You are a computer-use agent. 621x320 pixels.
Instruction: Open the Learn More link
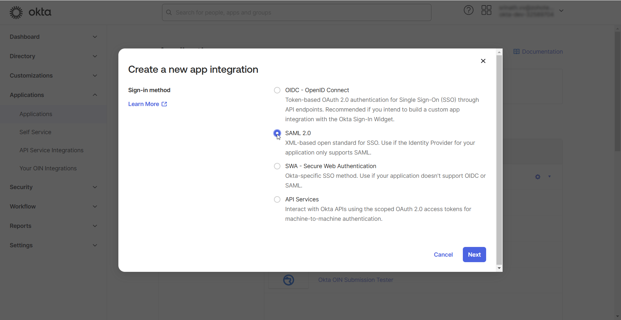point(143,104)
